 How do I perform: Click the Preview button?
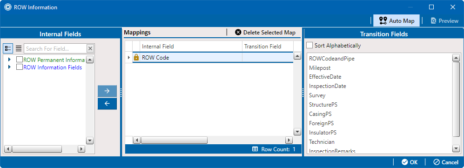(444, 20)
